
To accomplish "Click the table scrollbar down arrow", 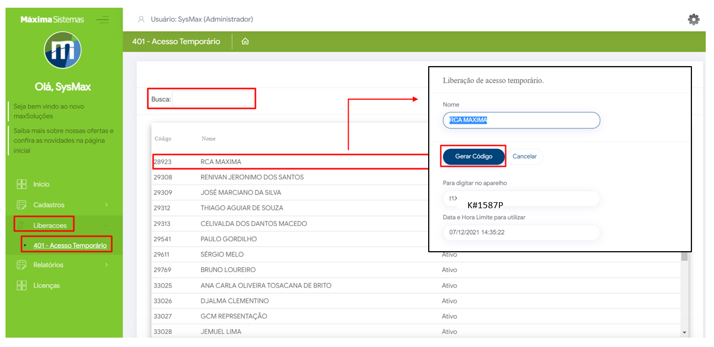I will coord(685,333).
